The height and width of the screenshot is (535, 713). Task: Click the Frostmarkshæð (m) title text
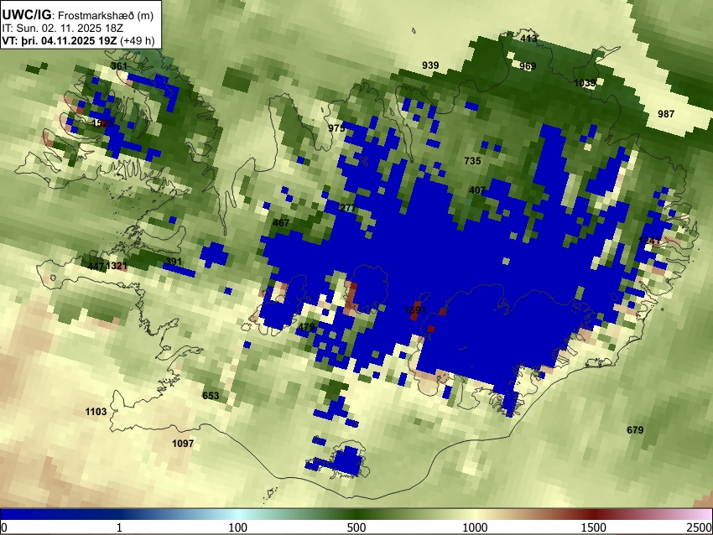(x=106, y=15)
